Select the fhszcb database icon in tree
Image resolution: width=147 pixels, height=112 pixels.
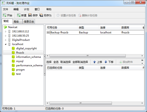point(13,53)
